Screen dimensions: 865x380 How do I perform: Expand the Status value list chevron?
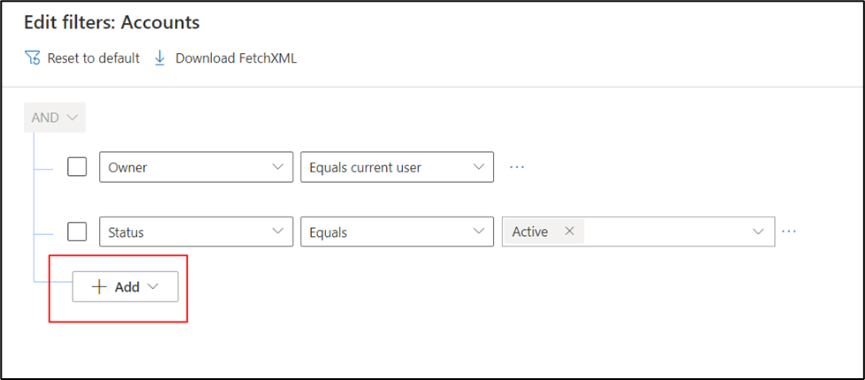[x=758, y=232]
